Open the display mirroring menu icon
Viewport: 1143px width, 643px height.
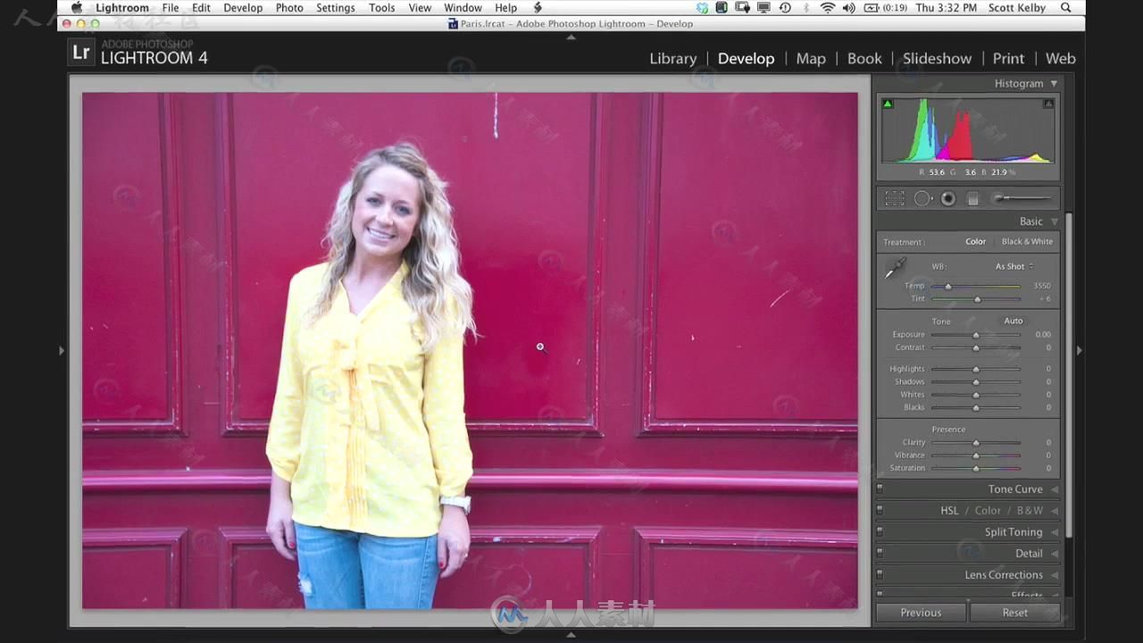point(764,8)
